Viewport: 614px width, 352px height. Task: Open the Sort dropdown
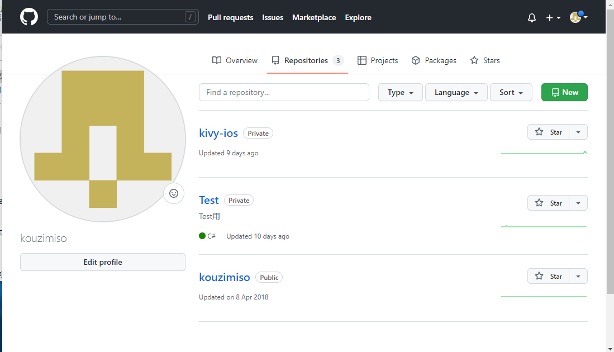(x=511, y=92)
